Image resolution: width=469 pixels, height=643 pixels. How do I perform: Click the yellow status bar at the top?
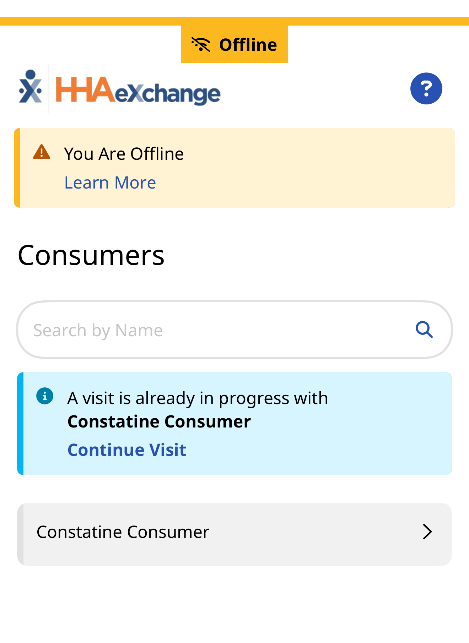click(89, 21)
